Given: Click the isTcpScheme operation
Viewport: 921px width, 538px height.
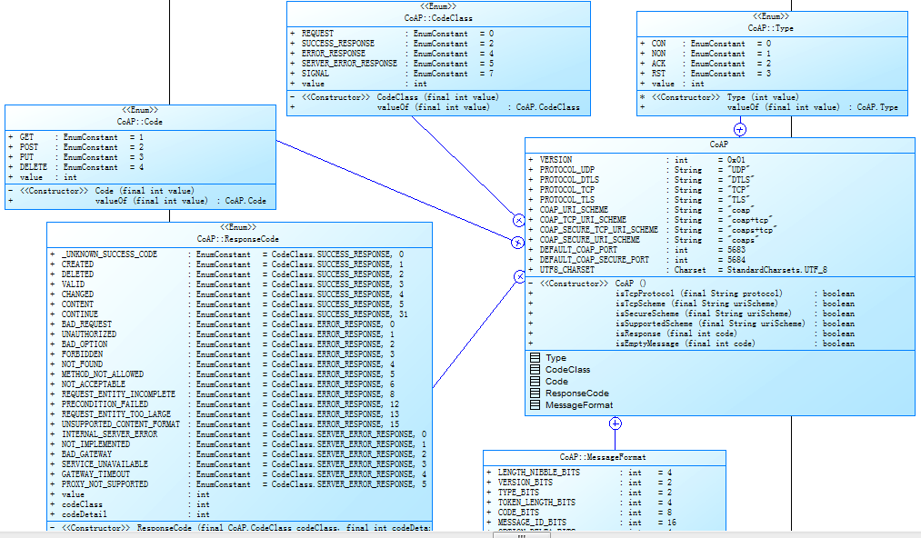Looking at the screenshot, I should click(x=691, y=303).
